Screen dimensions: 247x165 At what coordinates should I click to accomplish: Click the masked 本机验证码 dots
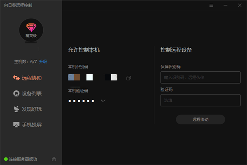coord(81,101)
